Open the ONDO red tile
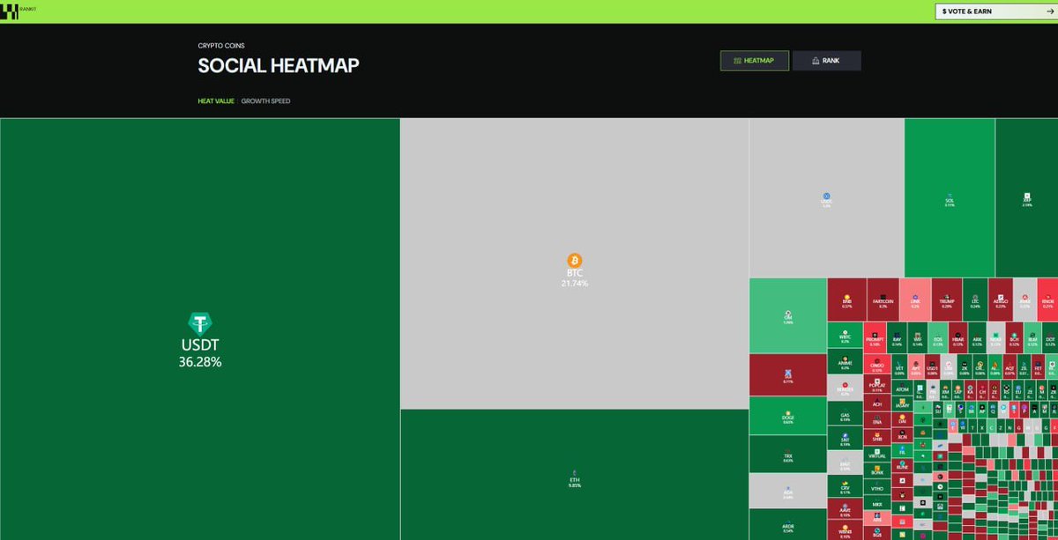The image size is (1058, 540). (877, 364)
